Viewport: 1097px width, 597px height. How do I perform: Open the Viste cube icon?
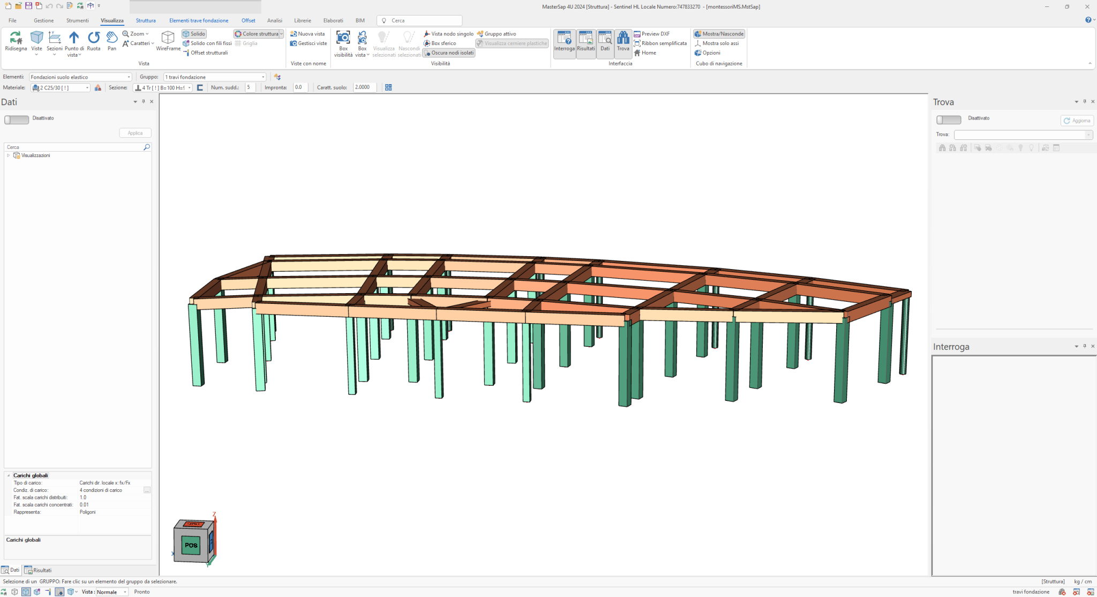(x=36, y=40)
